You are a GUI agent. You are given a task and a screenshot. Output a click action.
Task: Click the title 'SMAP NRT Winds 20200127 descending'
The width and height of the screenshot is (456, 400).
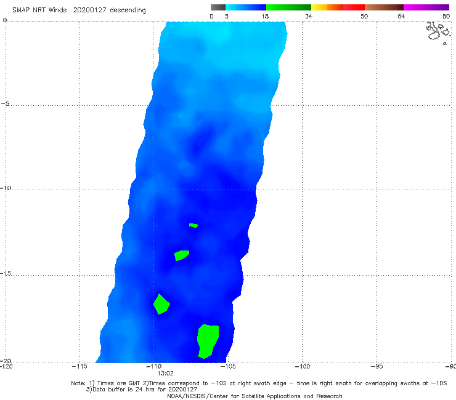(79, 10)
